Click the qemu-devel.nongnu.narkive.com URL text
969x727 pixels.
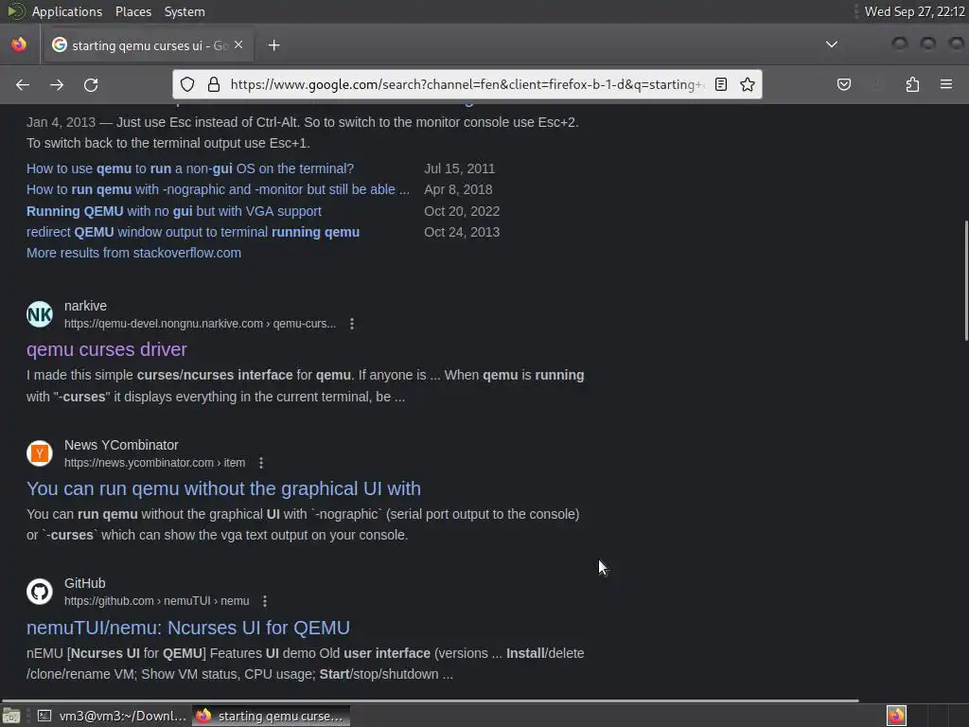click(200, 324)
